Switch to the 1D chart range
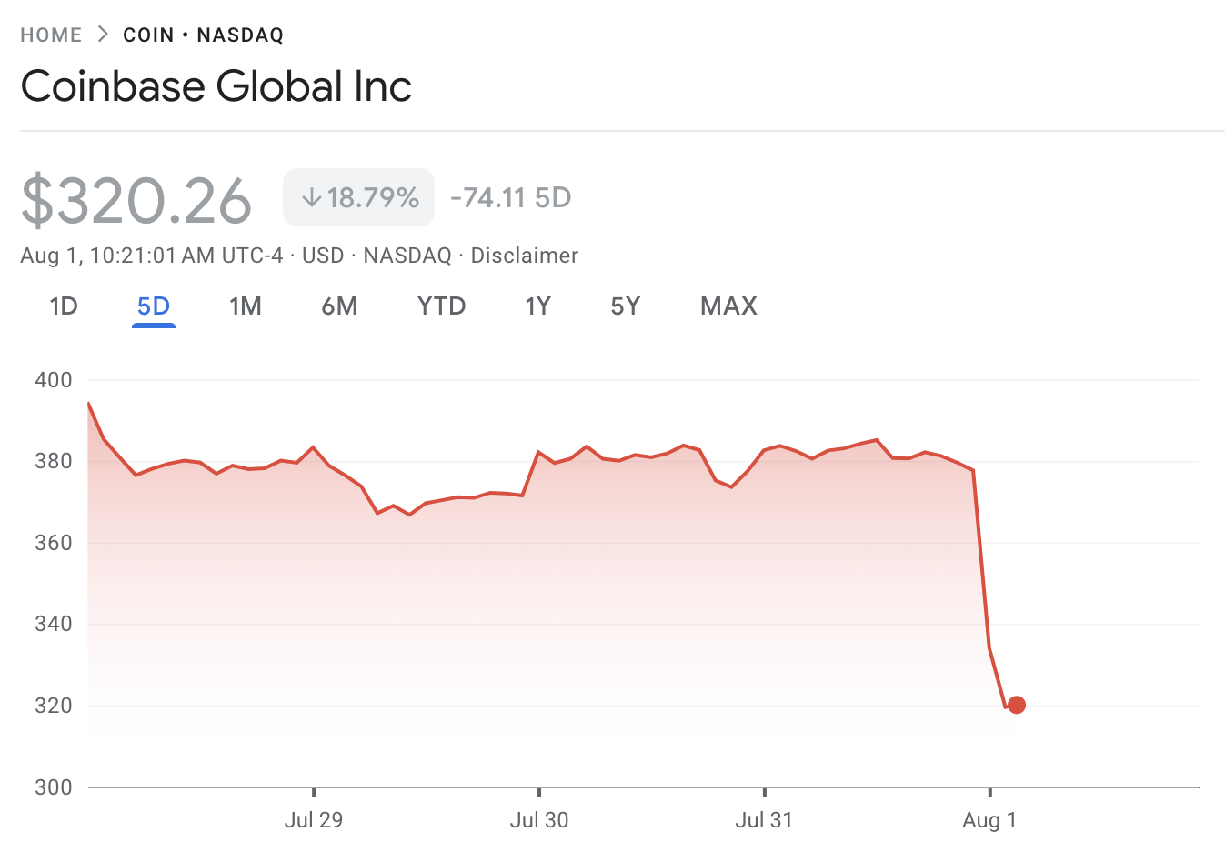 click(64, 306)
